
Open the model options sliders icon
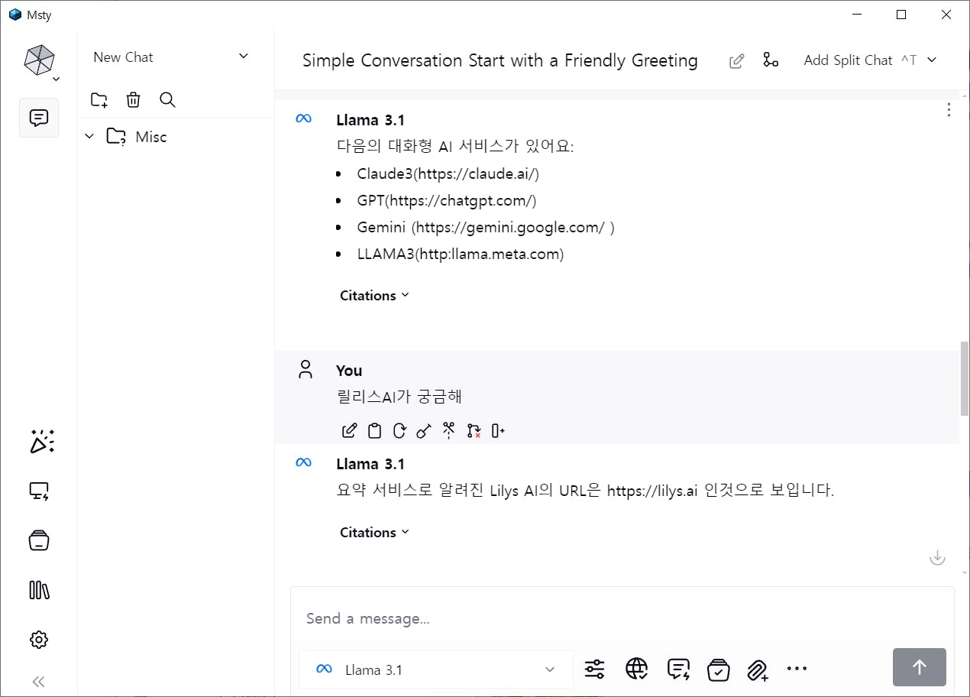(594, 669)
